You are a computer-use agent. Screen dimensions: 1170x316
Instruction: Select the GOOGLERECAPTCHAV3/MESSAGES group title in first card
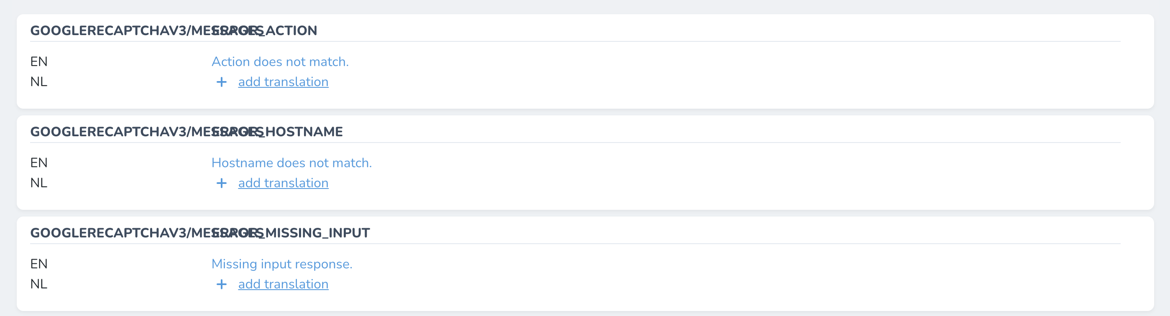click(114, 31)
